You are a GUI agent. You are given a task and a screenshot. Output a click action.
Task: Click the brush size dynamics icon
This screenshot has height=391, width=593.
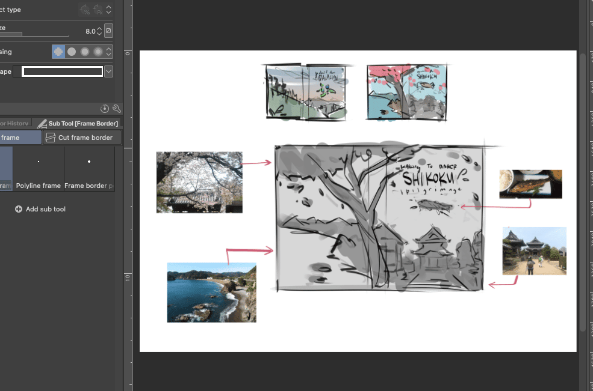tap(108, 31)
